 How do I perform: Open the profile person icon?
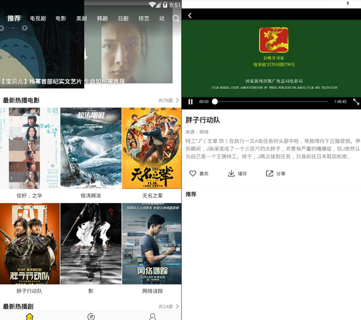[152, 317]
